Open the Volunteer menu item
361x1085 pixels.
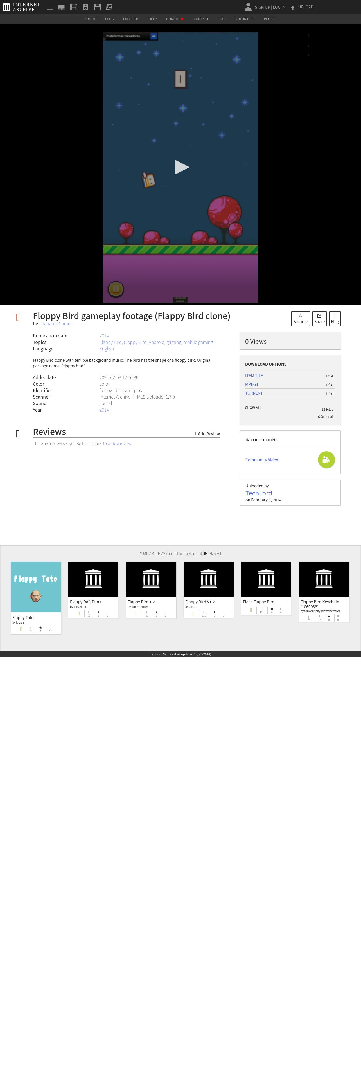point(245,19)
